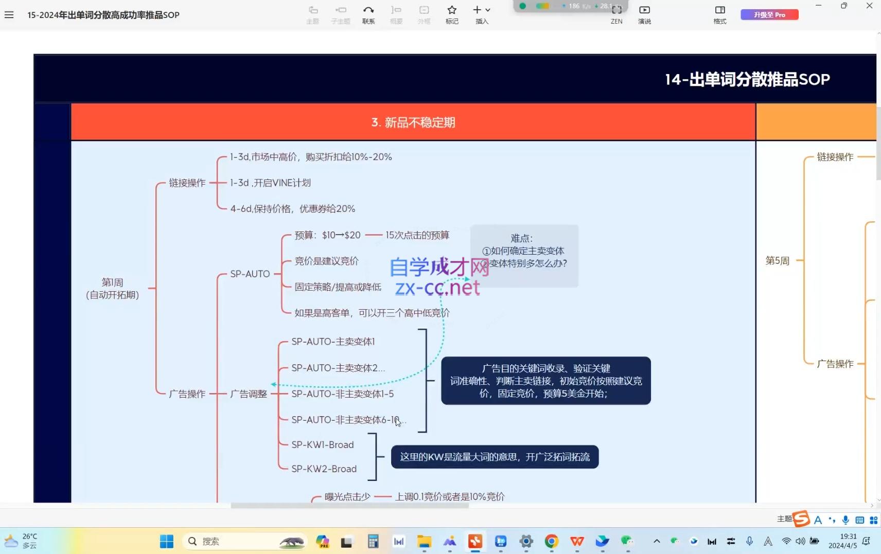
Task: Create a new 主题 topic
Action: [x=312, y=14]
